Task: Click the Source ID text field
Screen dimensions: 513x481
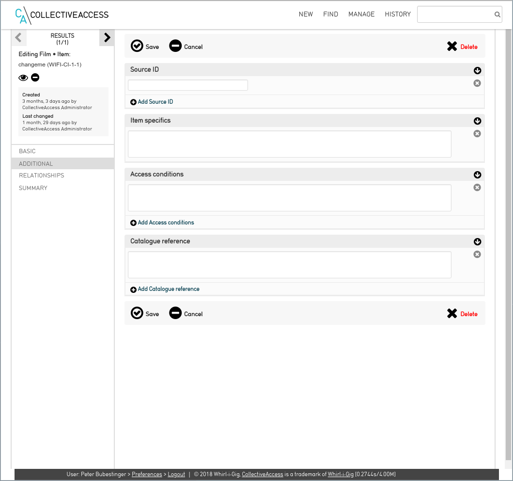Action: coord(188,85)
